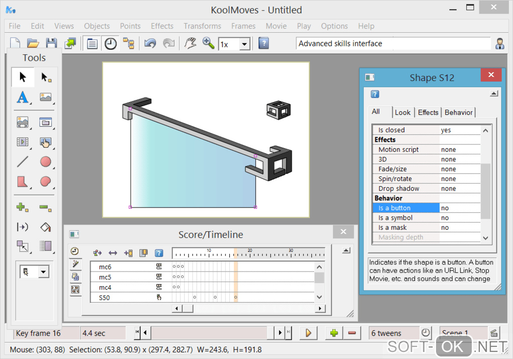Click the Motion script property row
The image size is (513, 359).
426,149
